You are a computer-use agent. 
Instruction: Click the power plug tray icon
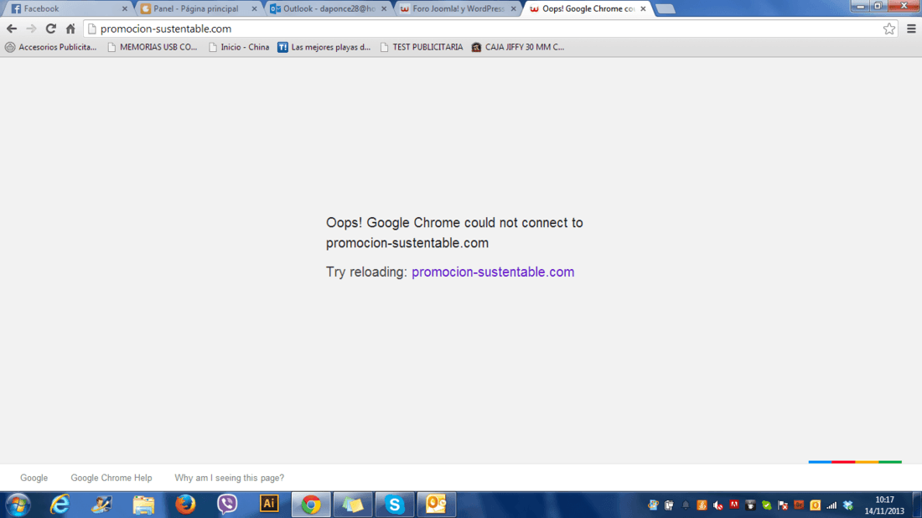click(x=669, y=505)
